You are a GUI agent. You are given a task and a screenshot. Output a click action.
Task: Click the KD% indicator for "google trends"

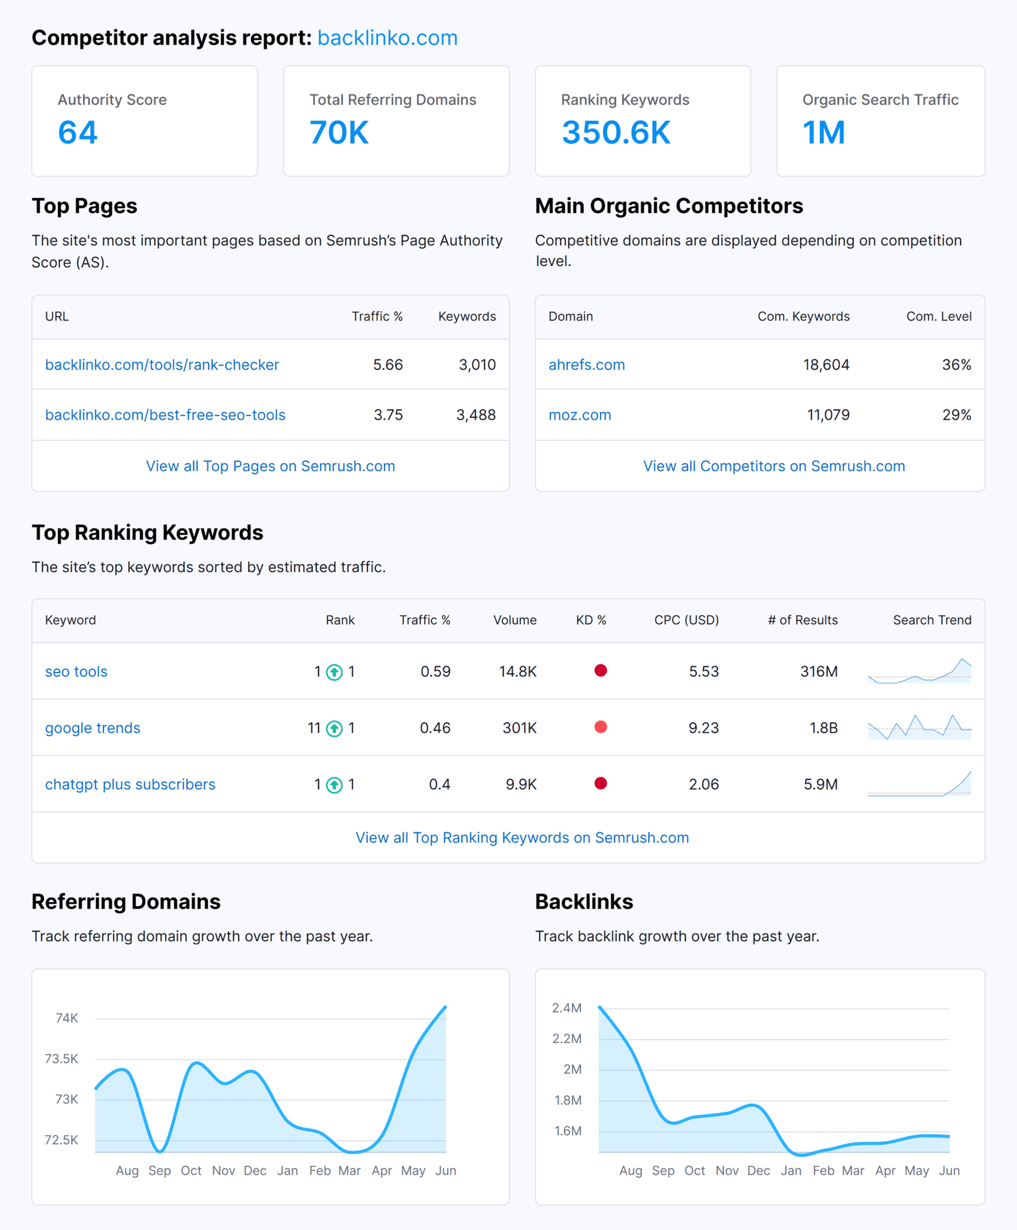[x=601, y=727]
